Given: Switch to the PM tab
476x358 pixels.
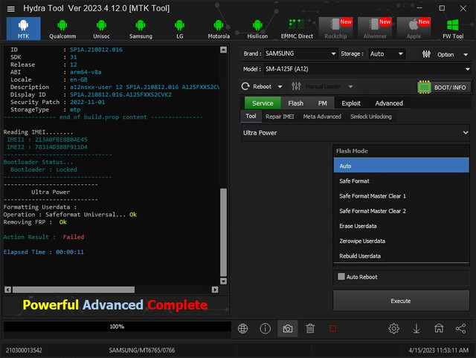Looking at the screenshot, I should click(322, 103).
